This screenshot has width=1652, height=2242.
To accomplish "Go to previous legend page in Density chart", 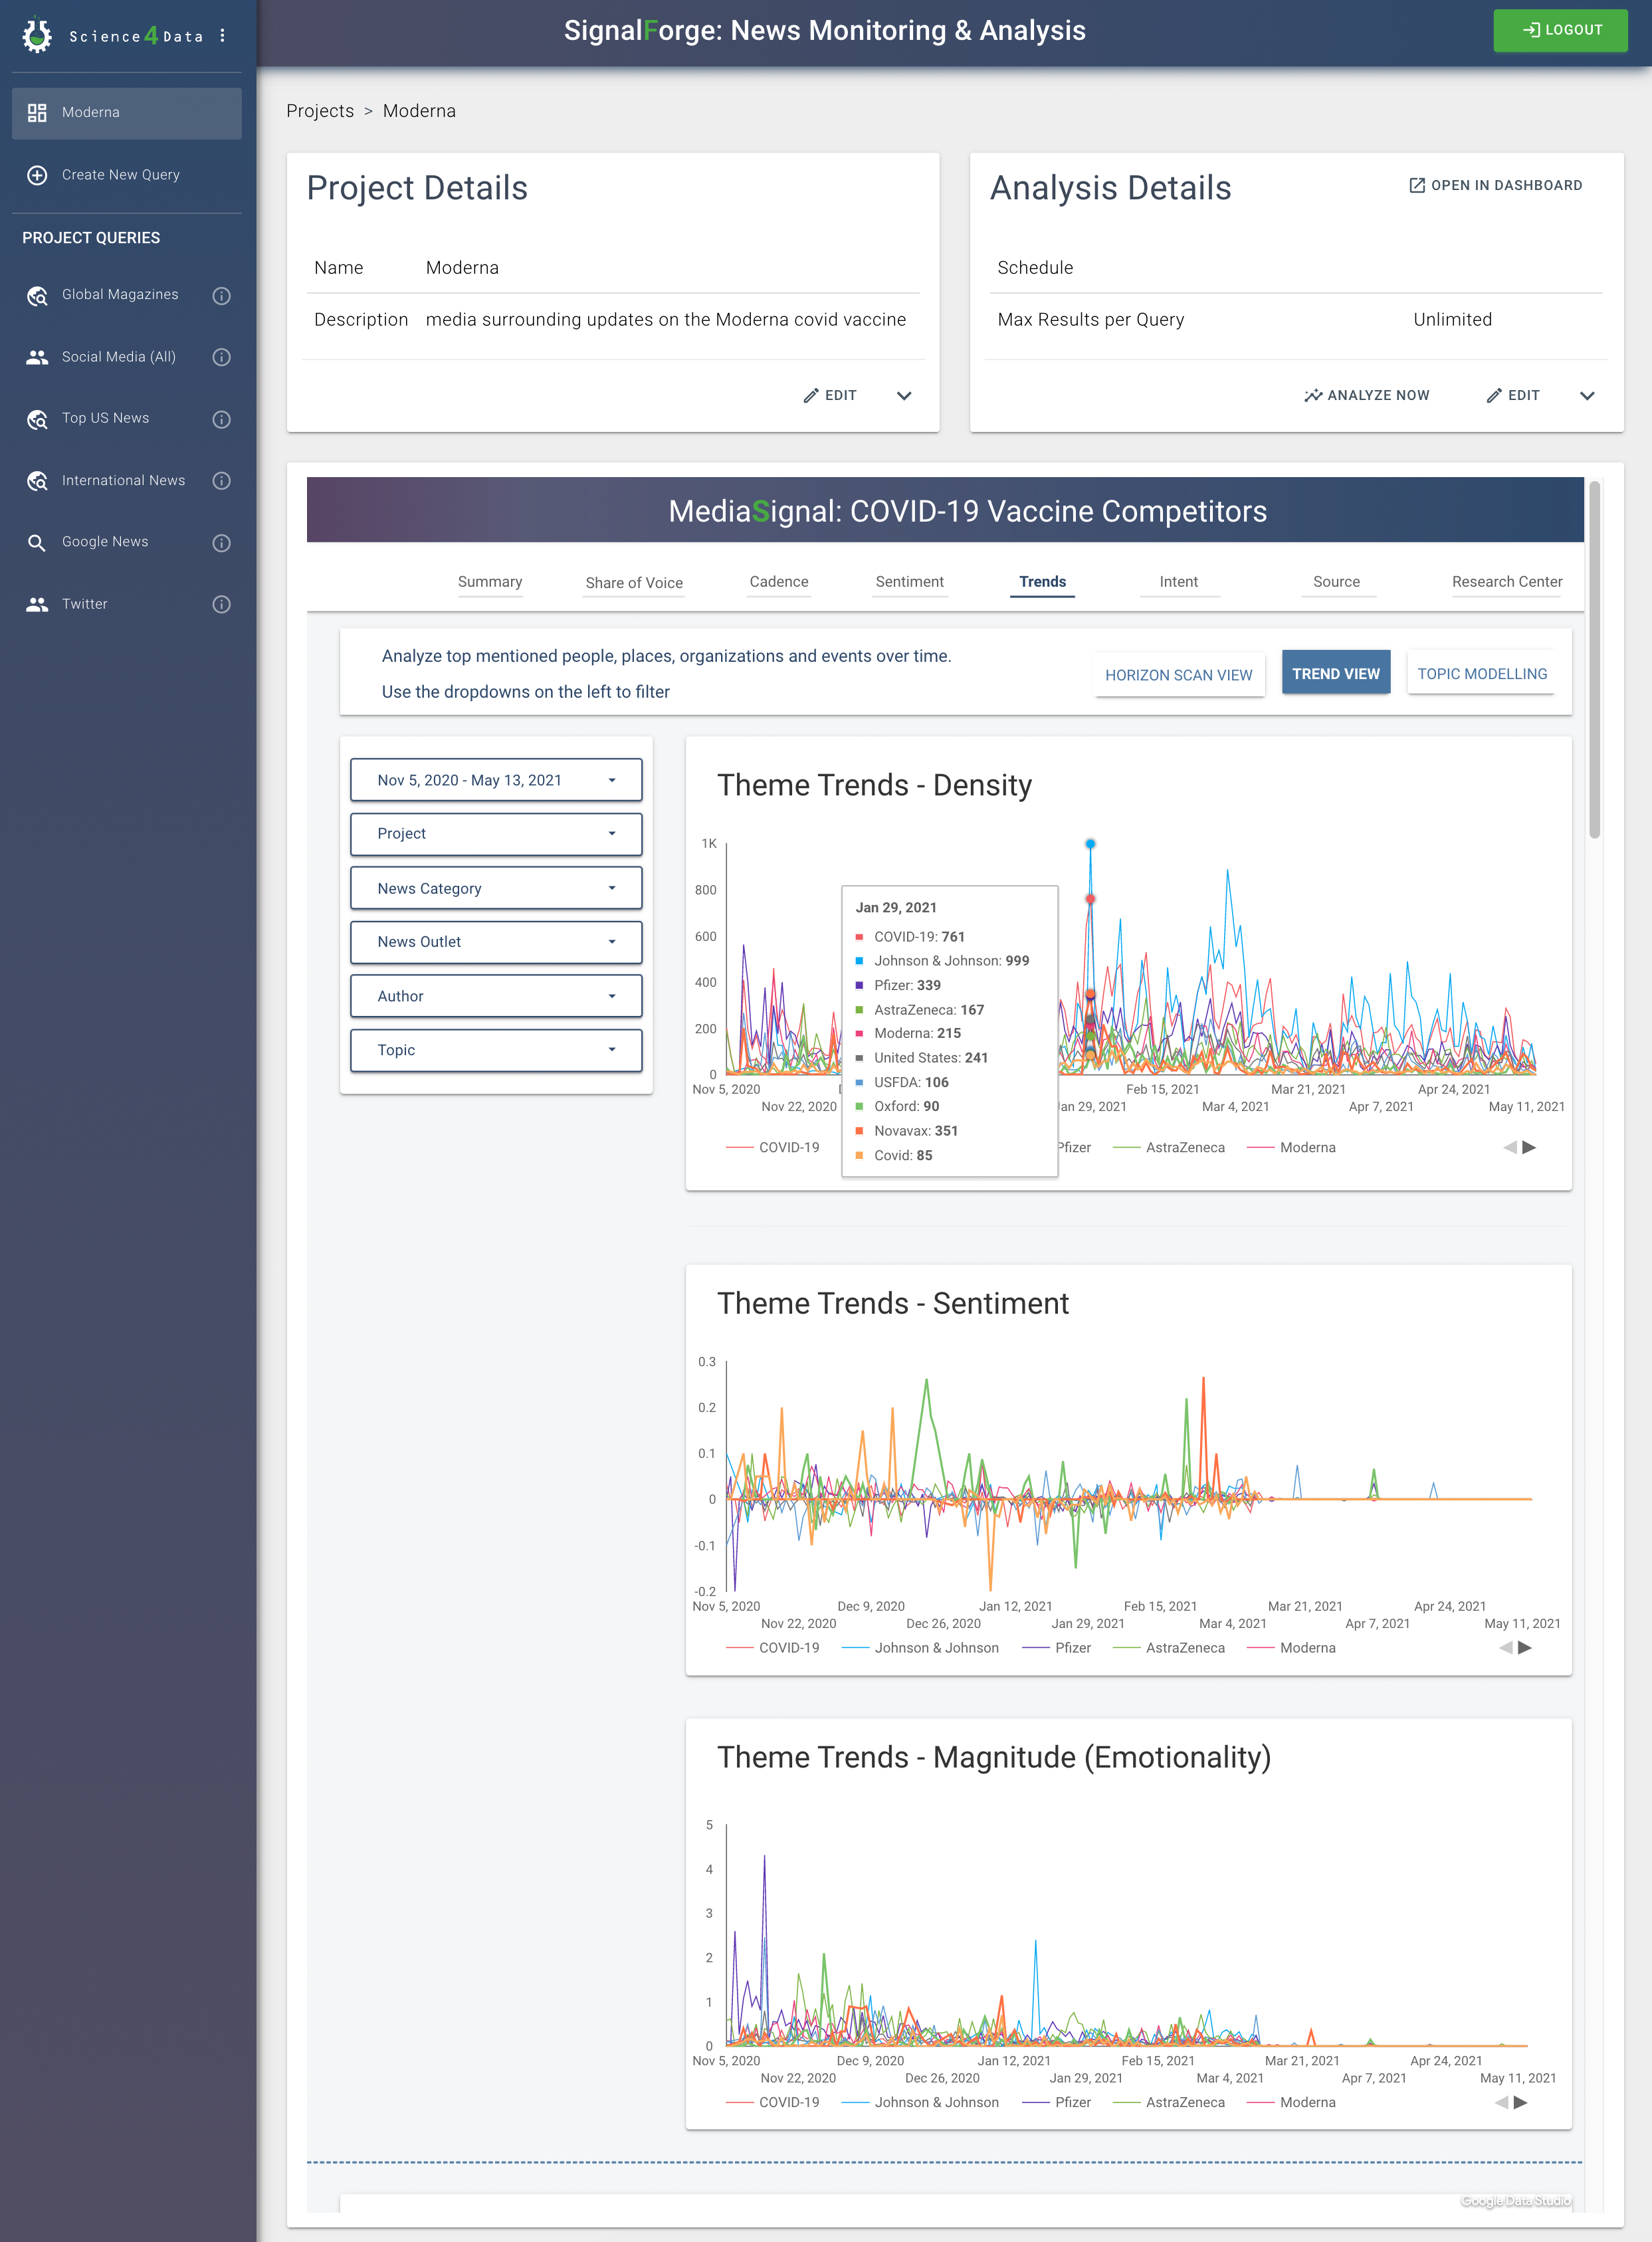I will tap(1510, 1147).
